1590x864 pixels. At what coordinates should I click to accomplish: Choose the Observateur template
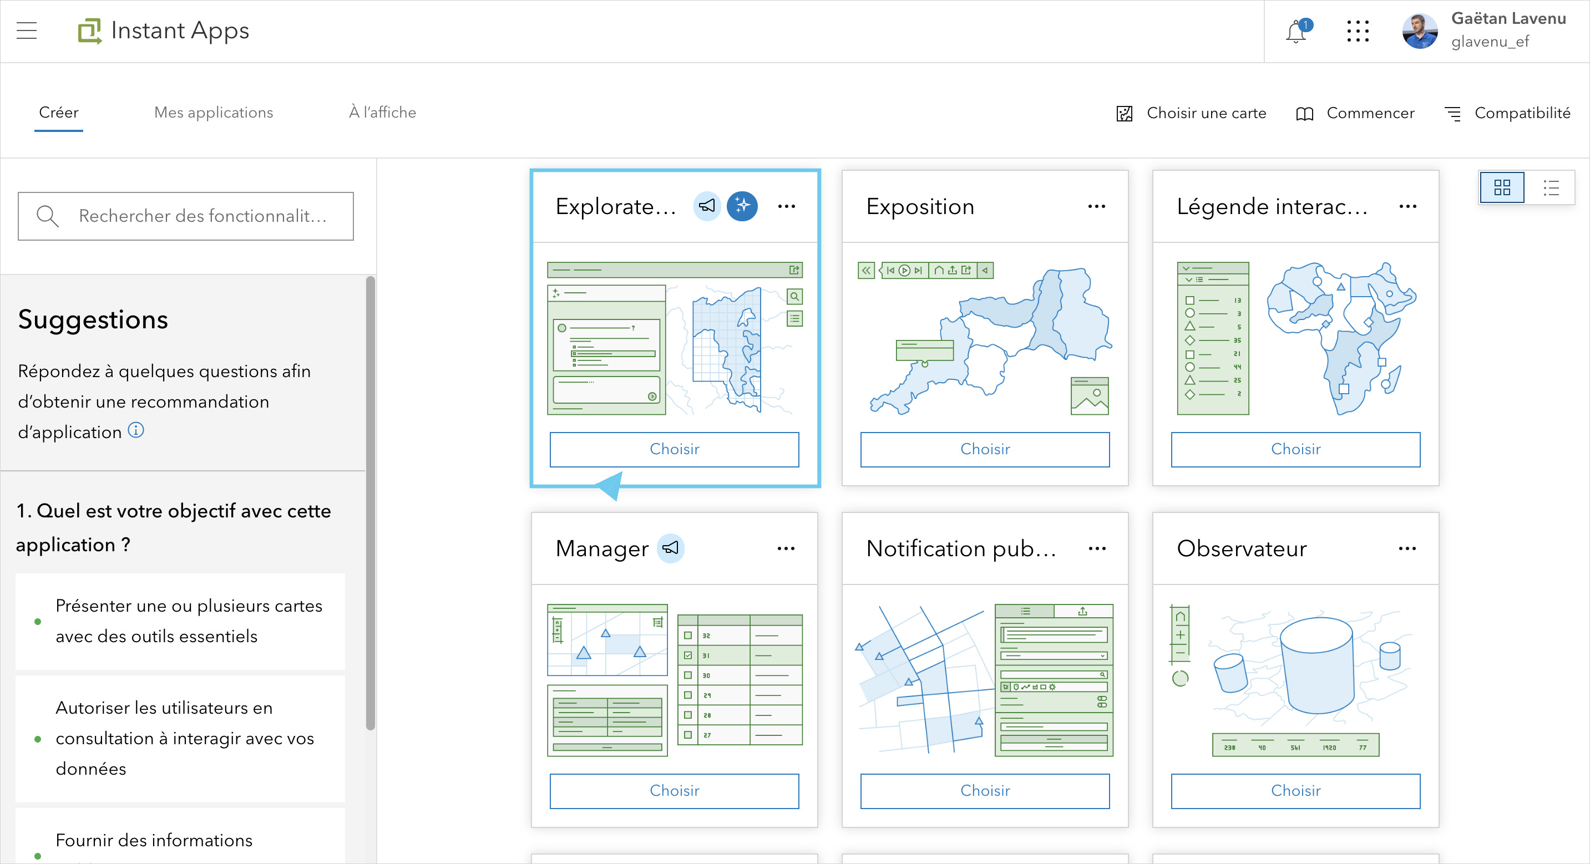pos(1295,791)
